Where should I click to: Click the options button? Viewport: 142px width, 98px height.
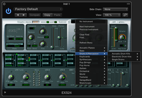pyautogui.click(x=121, y=22)
